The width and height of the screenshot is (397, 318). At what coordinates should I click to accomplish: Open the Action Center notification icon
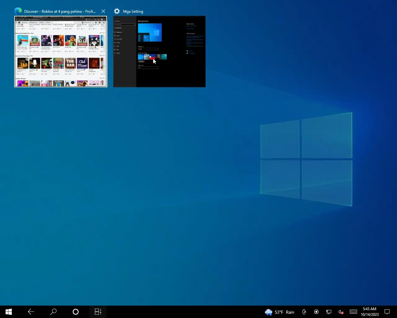coord(387,312)
